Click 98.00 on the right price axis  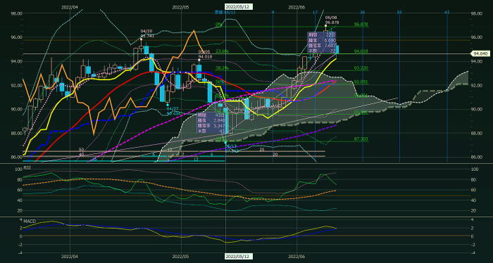click(476, 13)
